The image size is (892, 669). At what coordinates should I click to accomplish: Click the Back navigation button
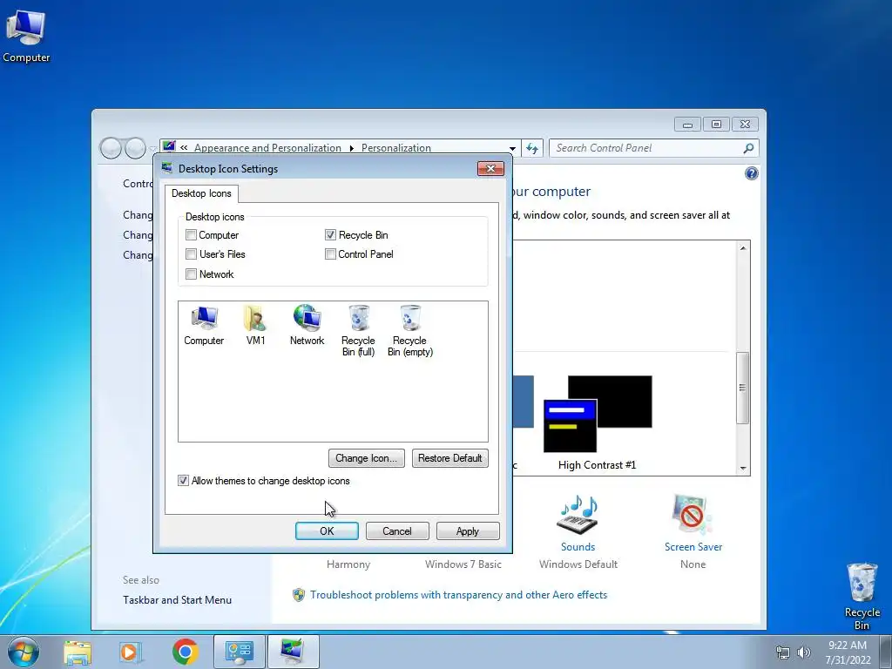(x=111, y=148)
